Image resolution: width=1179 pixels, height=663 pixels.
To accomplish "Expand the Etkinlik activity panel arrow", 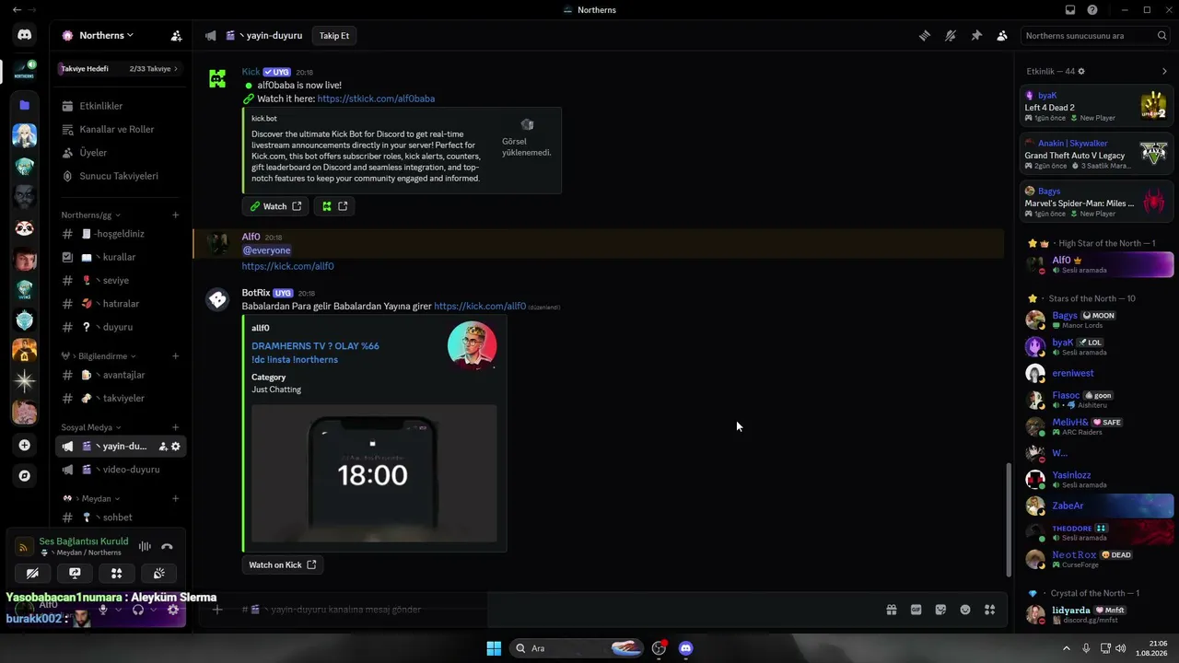I will (1164, 71).
